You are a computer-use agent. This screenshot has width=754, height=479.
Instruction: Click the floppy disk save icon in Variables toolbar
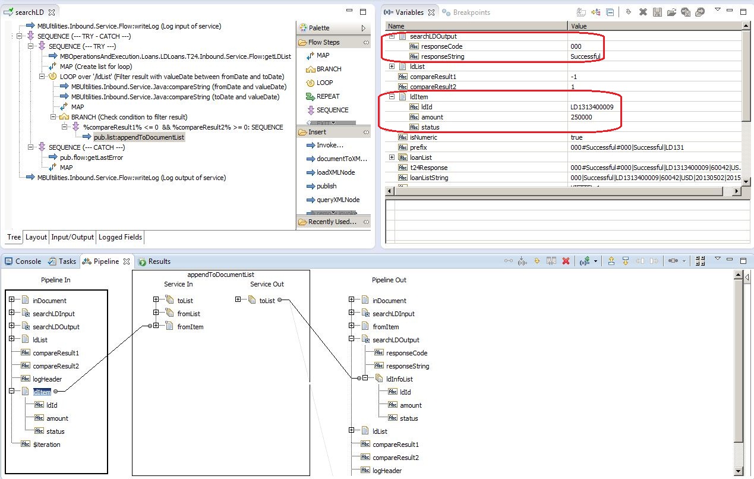click(657, 12)
